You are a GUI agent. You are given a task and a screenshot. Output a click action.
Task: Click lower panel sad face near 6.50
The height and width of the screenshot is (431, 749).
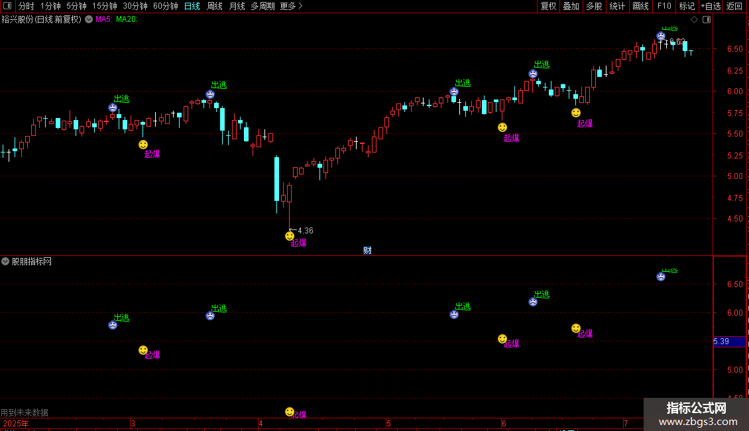661,277
